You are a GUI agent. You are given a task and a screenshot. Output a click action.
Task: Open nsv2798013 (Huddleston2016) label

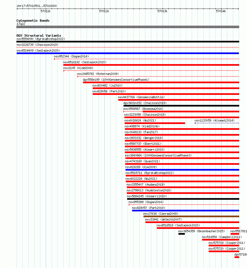click(149, 190)
